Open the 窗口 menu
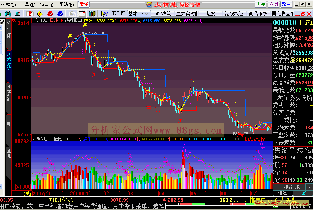 (x=47, y=4)
